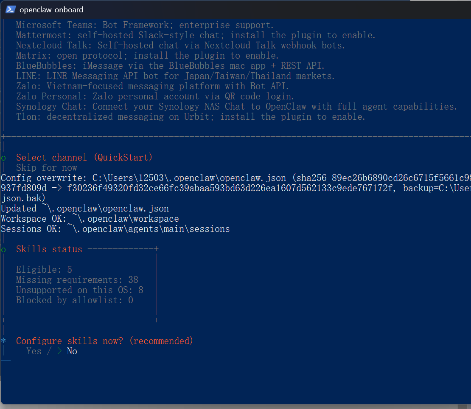Viewport: 471px width, 409px height.
Task: Click the Missing requirements: 38 line
Action: [77, 280]
